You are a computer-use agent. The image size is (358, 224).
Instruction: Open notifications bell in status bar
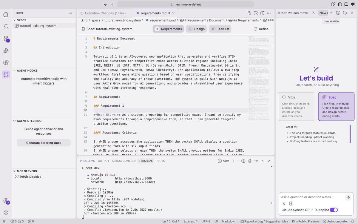(353, 221)
